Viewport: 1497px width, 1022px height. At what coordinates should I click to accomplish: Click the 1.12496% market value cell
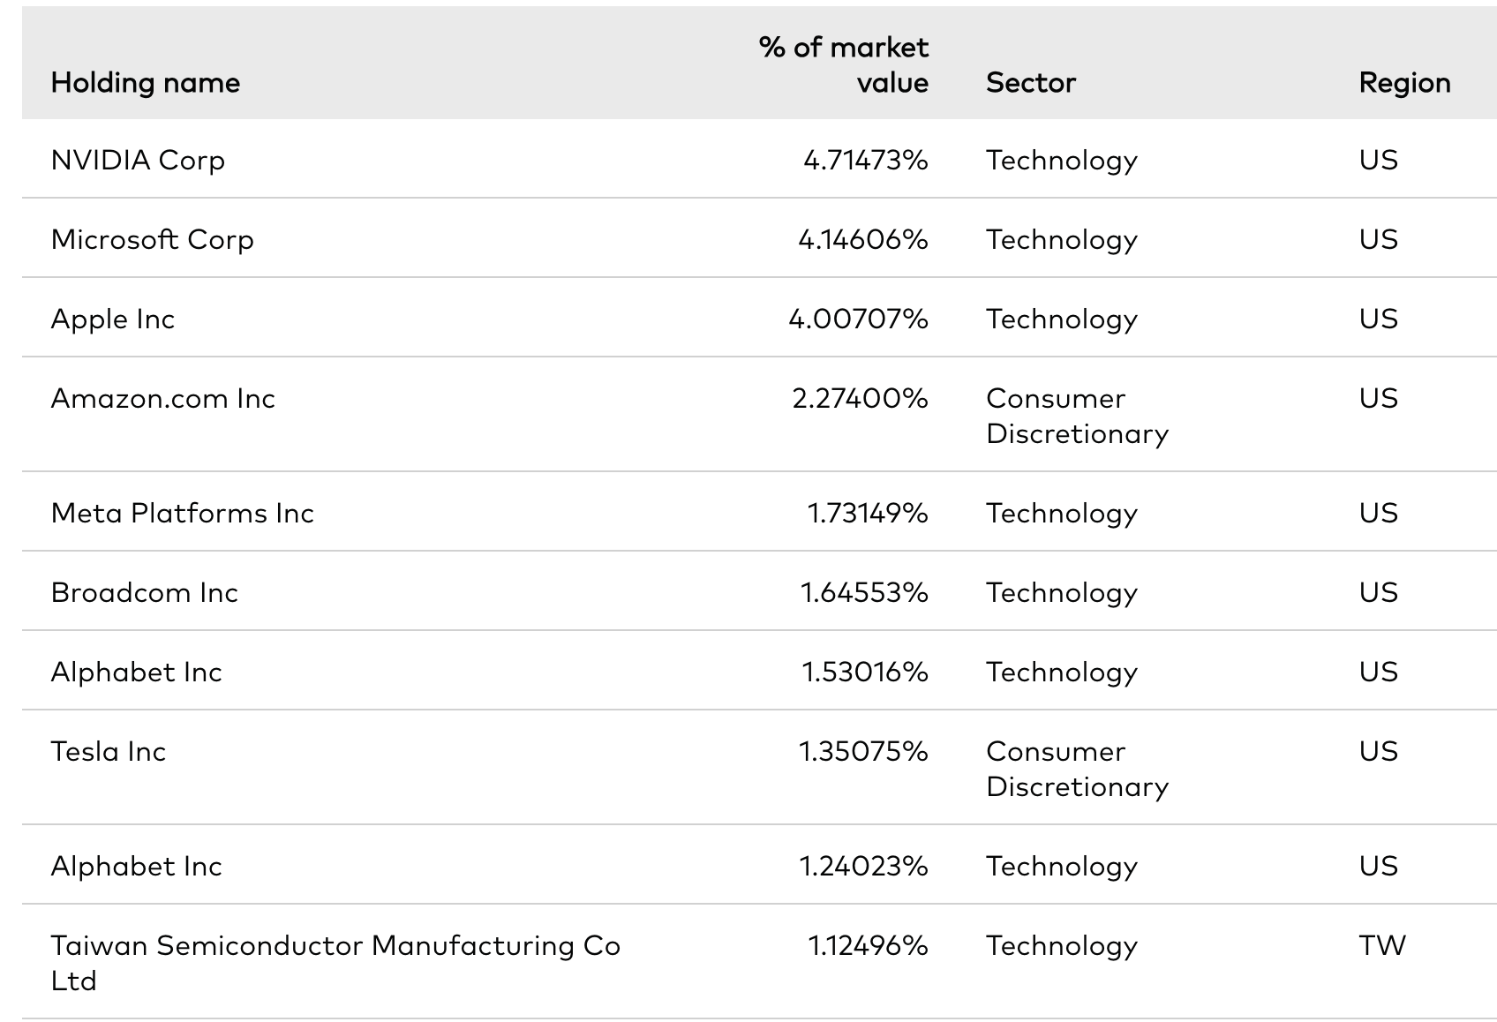coord(868,946)
